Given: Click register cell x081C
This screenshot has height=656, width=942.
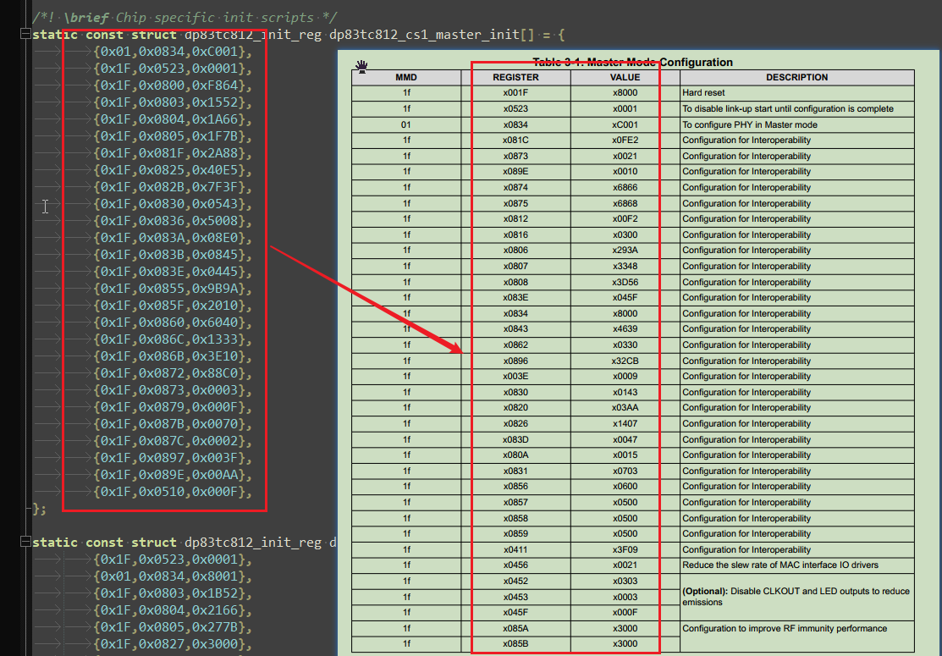Looking at the screenshot, I should tap(515, 140).
